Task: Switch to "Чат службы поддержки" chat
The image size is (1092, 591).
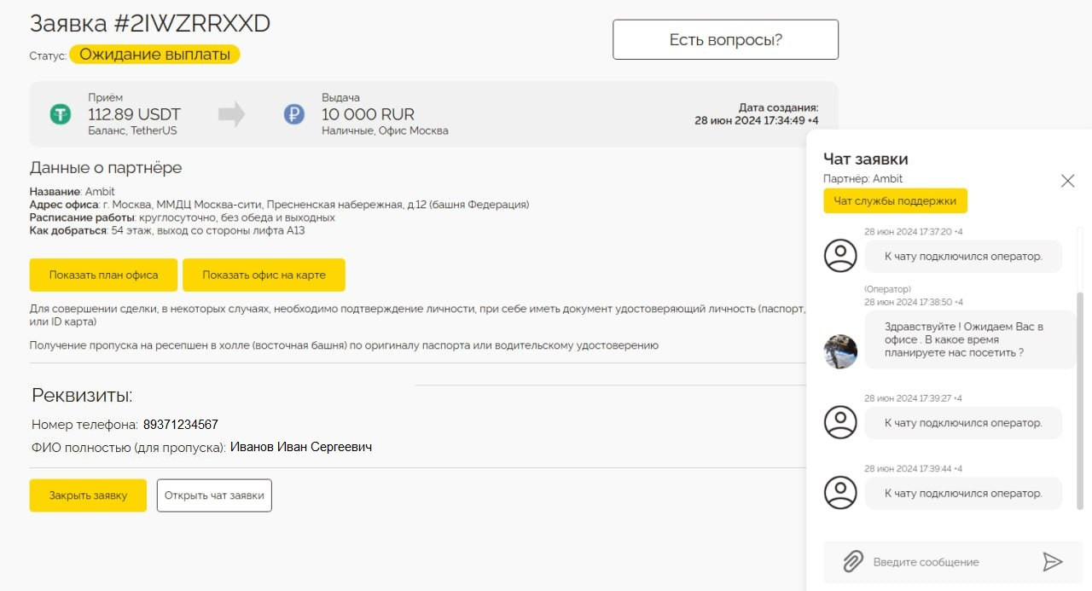Action: click(x=895, y=201)
